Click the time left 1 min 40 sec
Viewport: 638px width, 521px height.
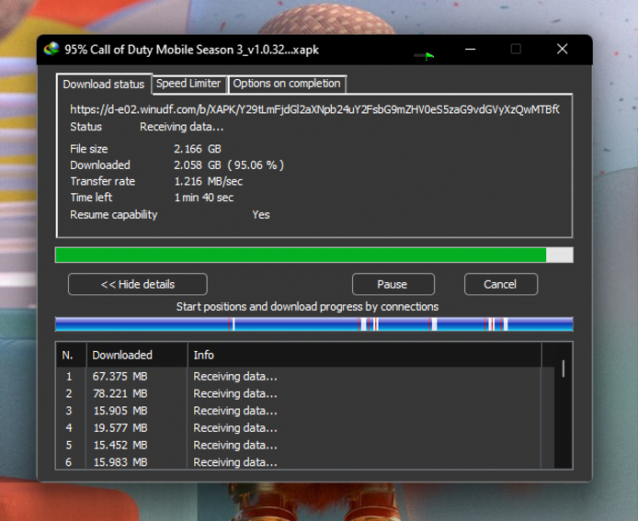204,198
